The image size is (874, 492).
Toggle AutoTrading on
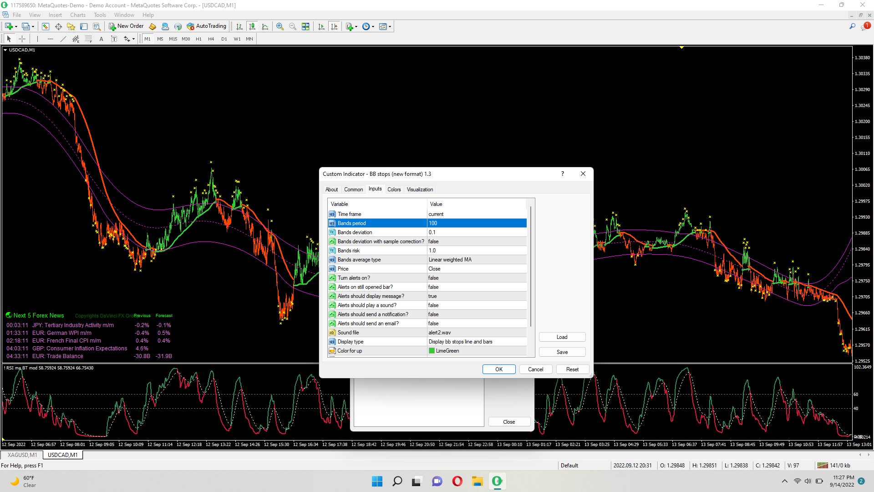pos(206,26)
